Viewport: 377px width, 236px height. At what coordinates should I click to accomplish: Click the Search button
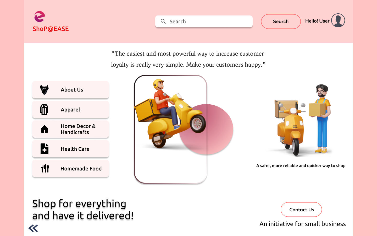click(x=281, y=22)
